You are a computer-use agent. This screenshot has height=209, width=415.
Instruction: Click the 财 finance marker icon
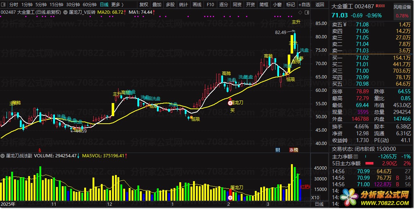pos(278,150)
